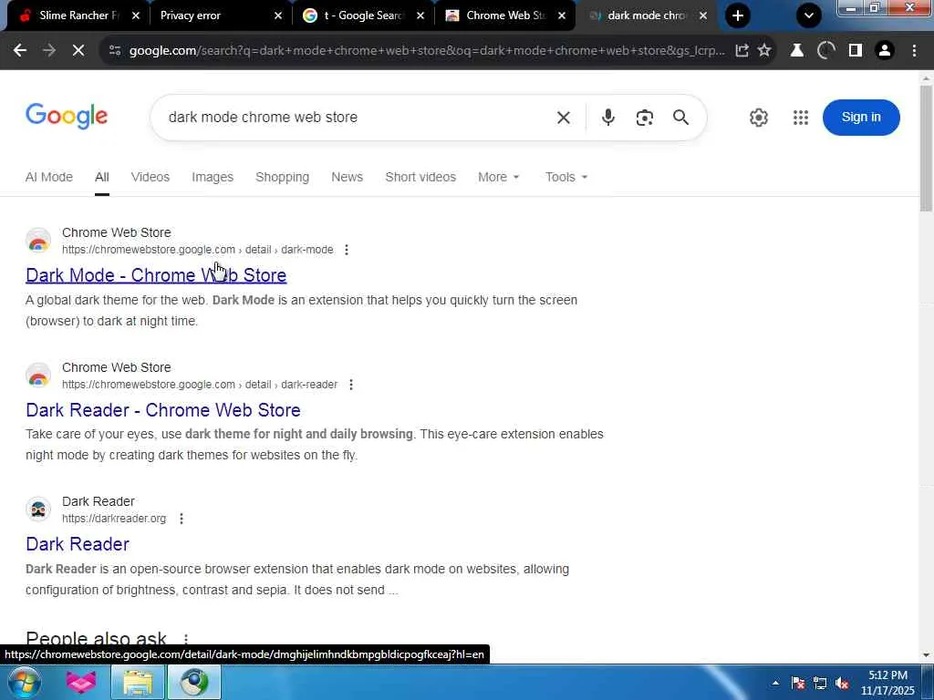Share this page via share icon

point(742,51)
